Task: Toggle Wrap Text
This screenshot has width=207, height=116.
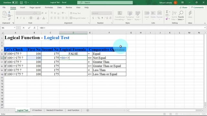Action: point(75,13)
